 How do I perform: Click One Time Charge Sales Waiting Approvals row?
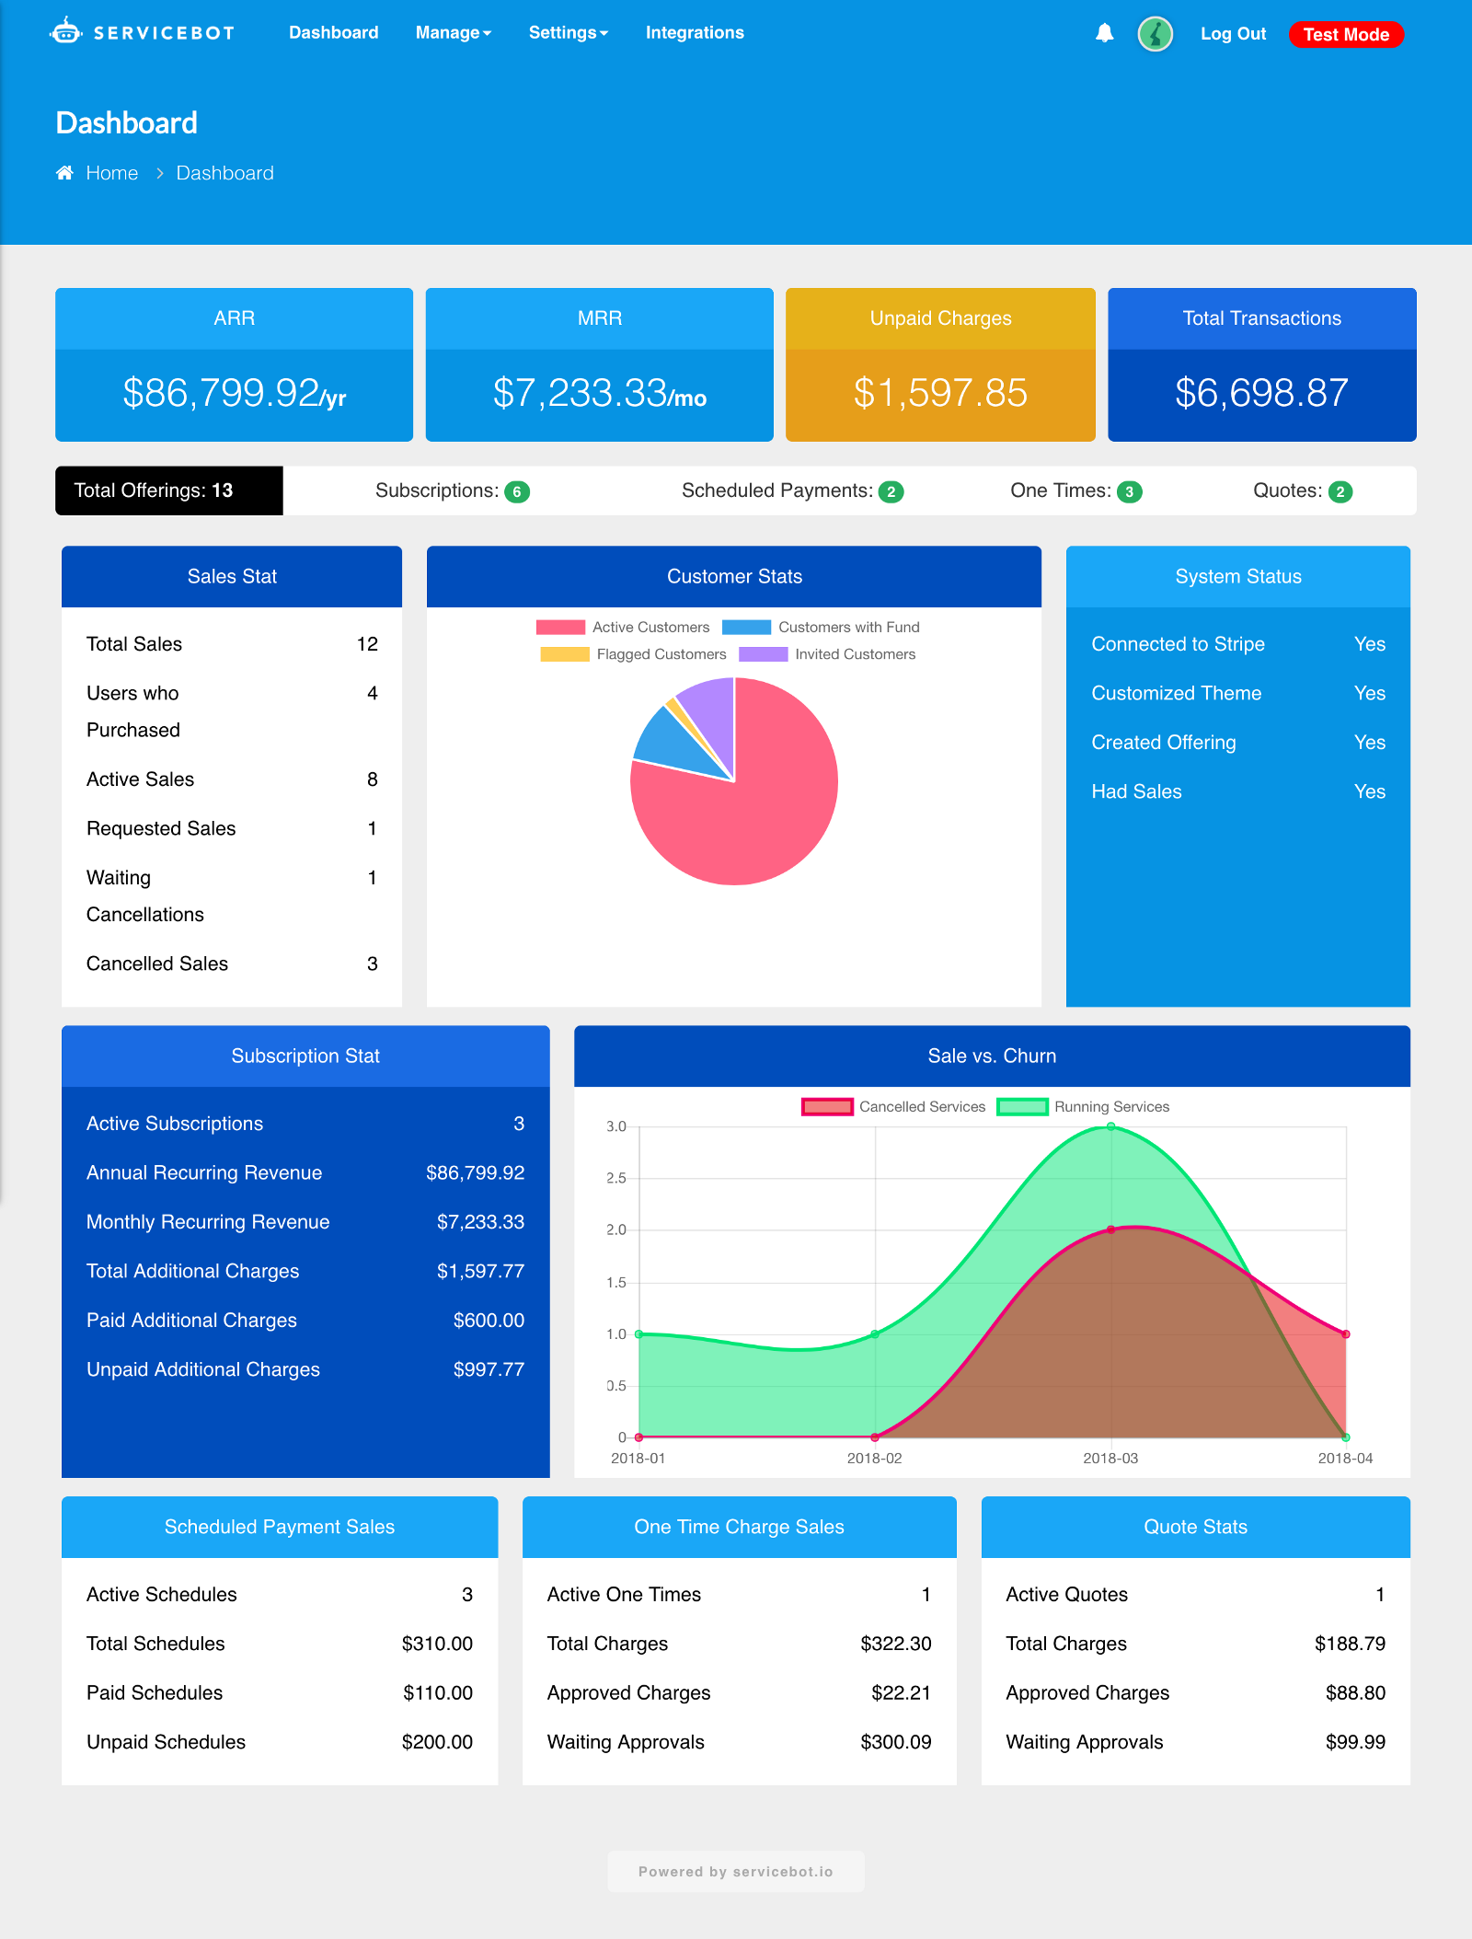[740, 1742]
